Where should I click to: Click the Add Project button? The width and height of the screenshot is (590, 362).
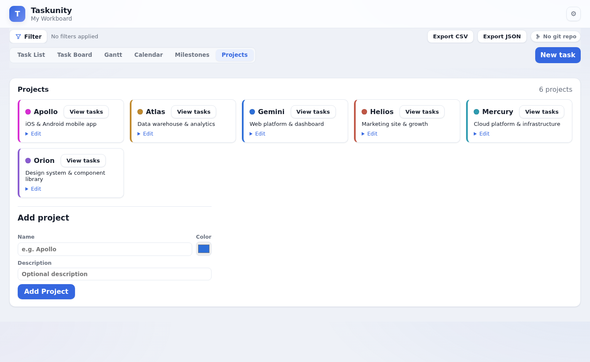tap(46, 292)
